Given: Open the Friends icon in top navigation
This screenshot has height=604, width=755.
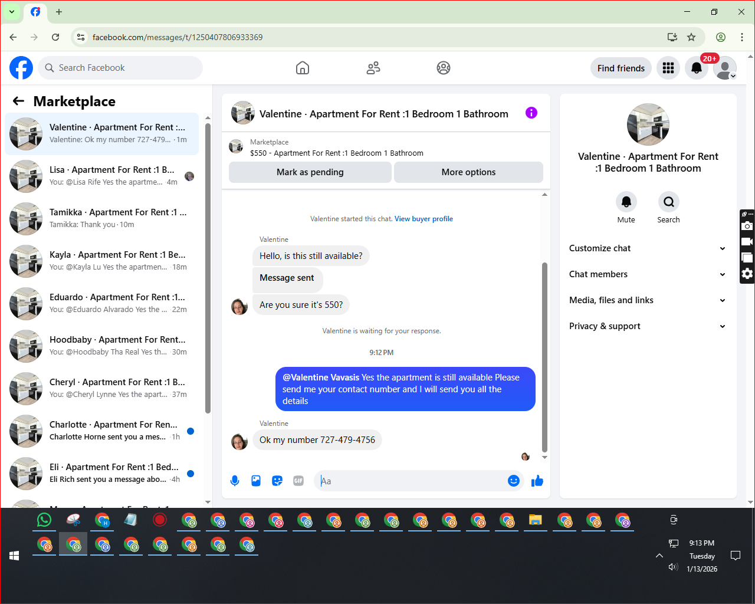Looking at the screenshot, I should [x=373, y=68].
